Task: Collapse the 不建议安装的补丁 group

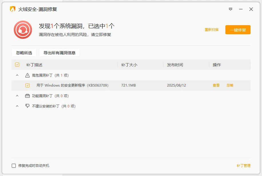Action: tap(17, 106)
